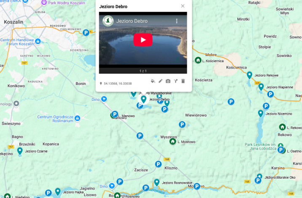This screenshot has width=302, height=198.
Task: Play the Jezioro Debro YouTube video
Action: (x=143, y=40)
